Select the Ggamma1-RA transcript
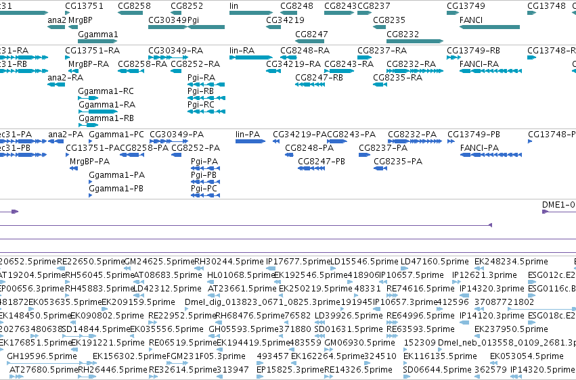Screen dimensions: 576x380 [97, 112]
